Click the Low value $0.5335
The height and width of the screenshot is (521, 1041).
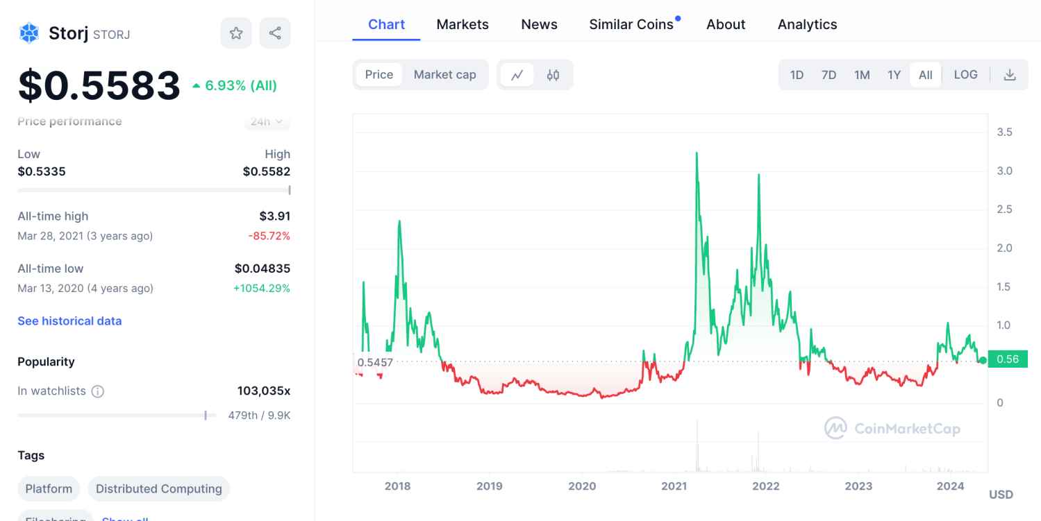[x=42, y=171]
